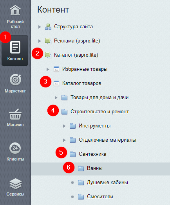Open Каталог (aspro.lite) tree item
Image resolution: width=170 pixels, height=205 pixels.
76,55
